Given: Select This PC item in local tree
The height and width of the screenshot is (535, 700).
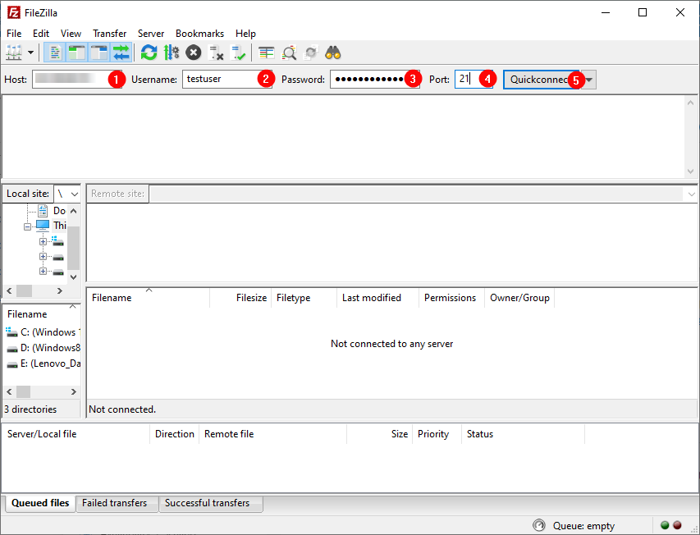Looking at the screenshot, I should click(x=52, y=226).
